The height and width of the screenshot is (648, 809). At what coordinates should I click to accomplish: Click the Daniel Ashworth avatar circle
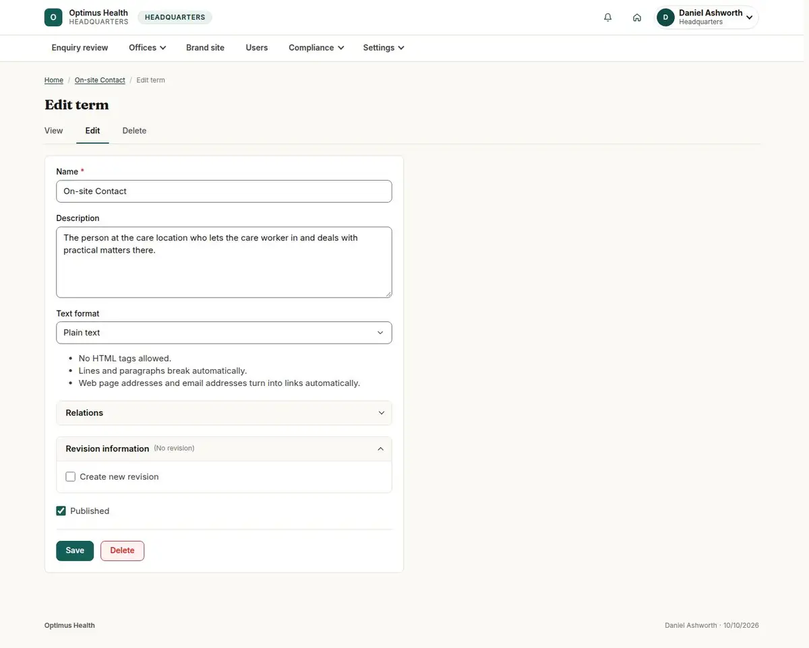coord(665,18)
